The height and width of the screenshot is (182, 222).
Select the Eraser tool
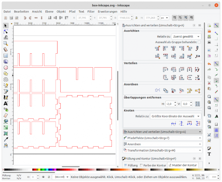6,115
